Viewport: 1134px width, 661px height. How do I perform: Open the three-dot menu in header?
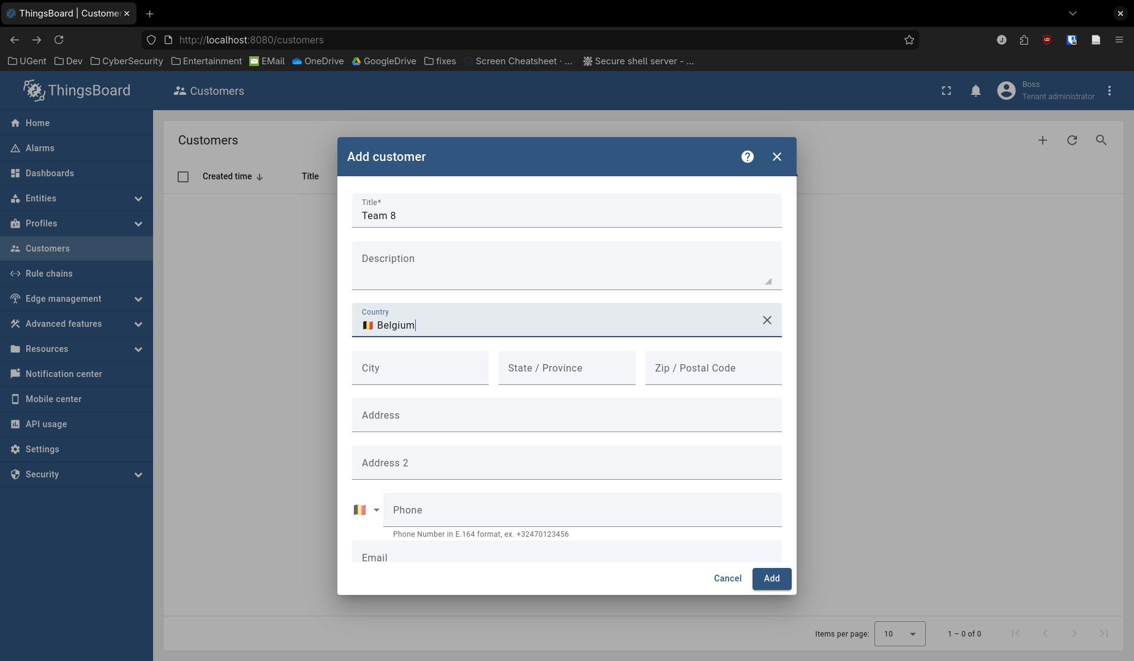(x=1109, y=91)
